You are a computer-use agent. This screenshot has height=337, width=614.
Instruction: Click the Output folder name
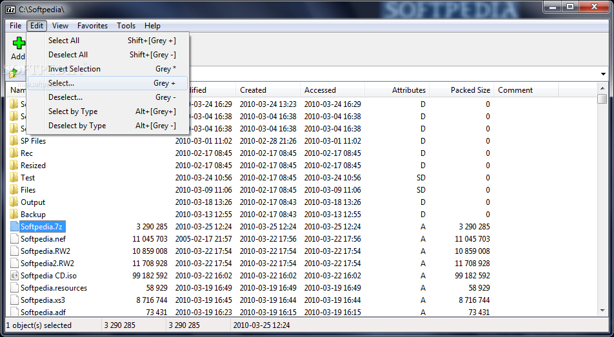coord(33,202)
